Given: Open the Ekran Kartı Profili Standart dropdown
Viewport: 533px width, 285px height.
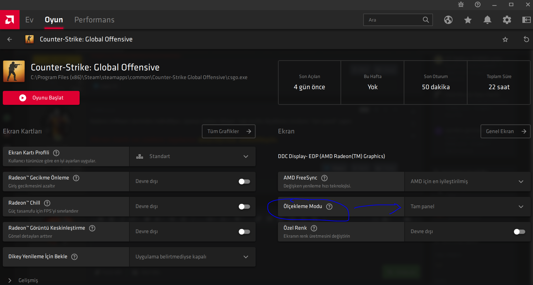Looking at the screenshot, I should (192, 156).
